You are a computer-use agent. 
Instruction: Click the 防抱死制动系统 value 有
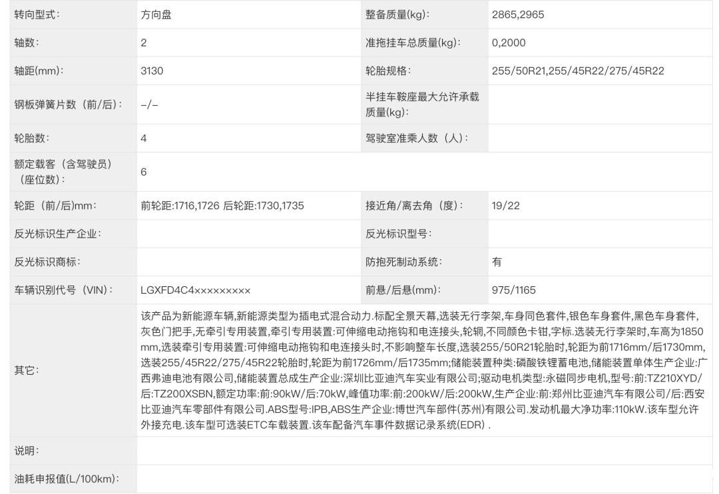pyautogui.click(x=497, y=262)
